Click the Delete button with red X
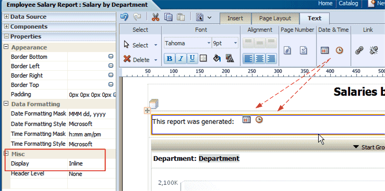 [137, 59]
